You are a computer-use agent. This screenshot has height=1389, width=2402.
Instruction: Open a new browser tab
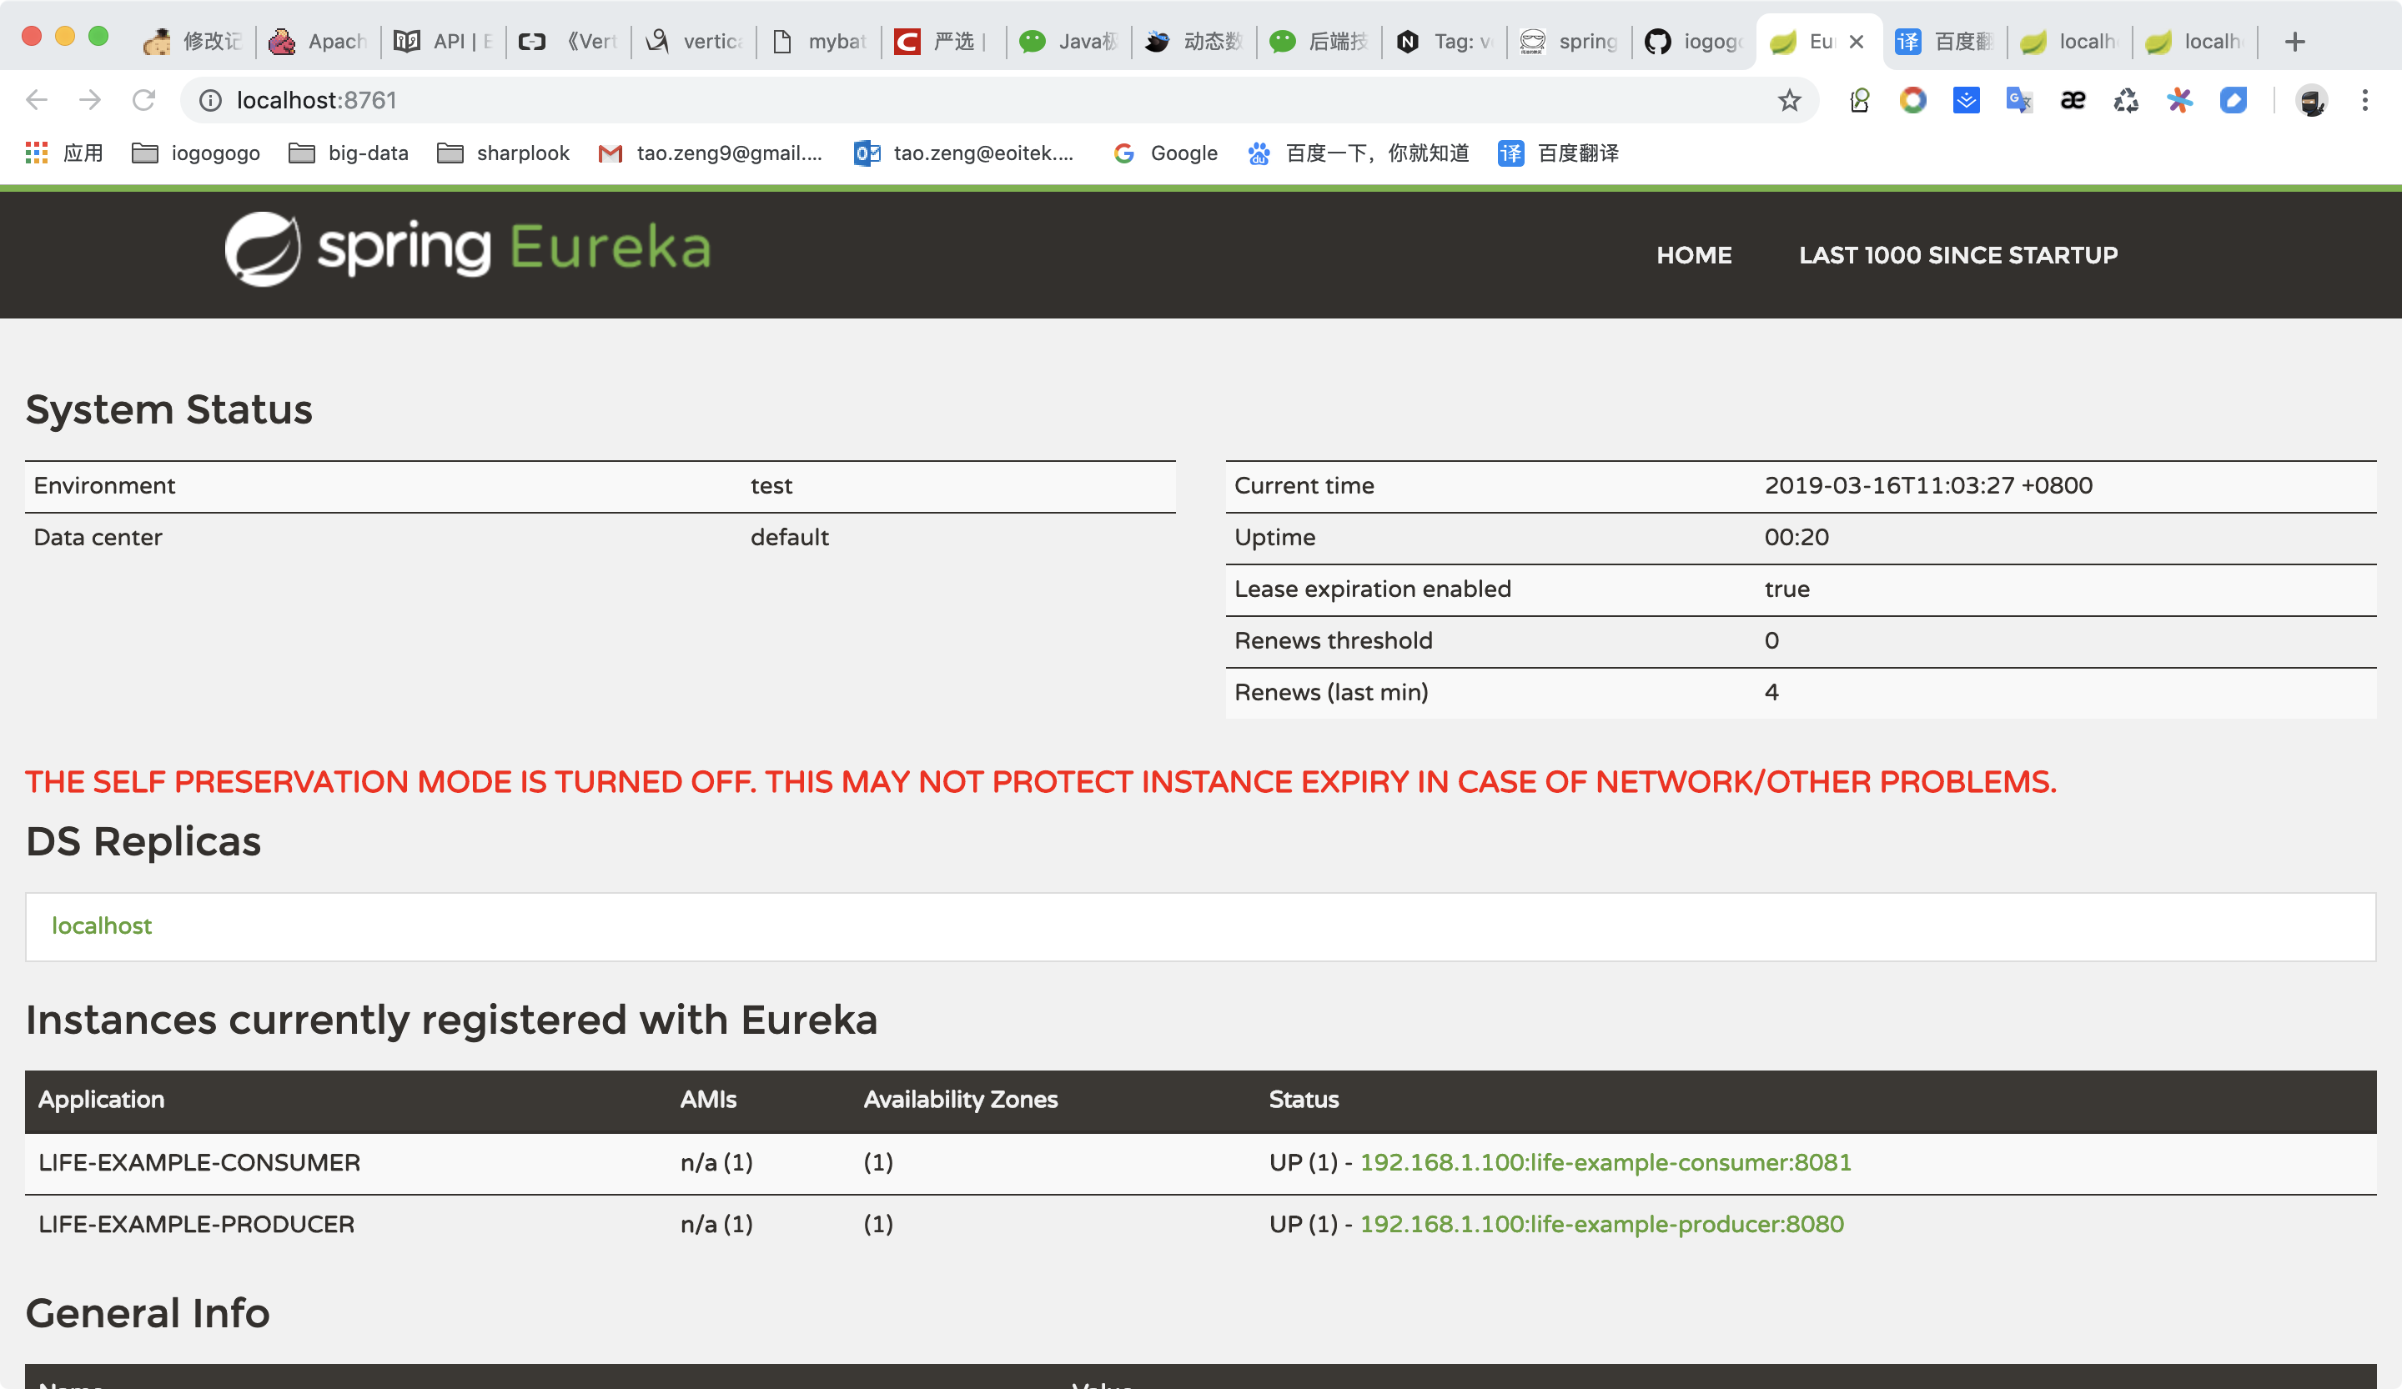click(x=2295, y=42)
